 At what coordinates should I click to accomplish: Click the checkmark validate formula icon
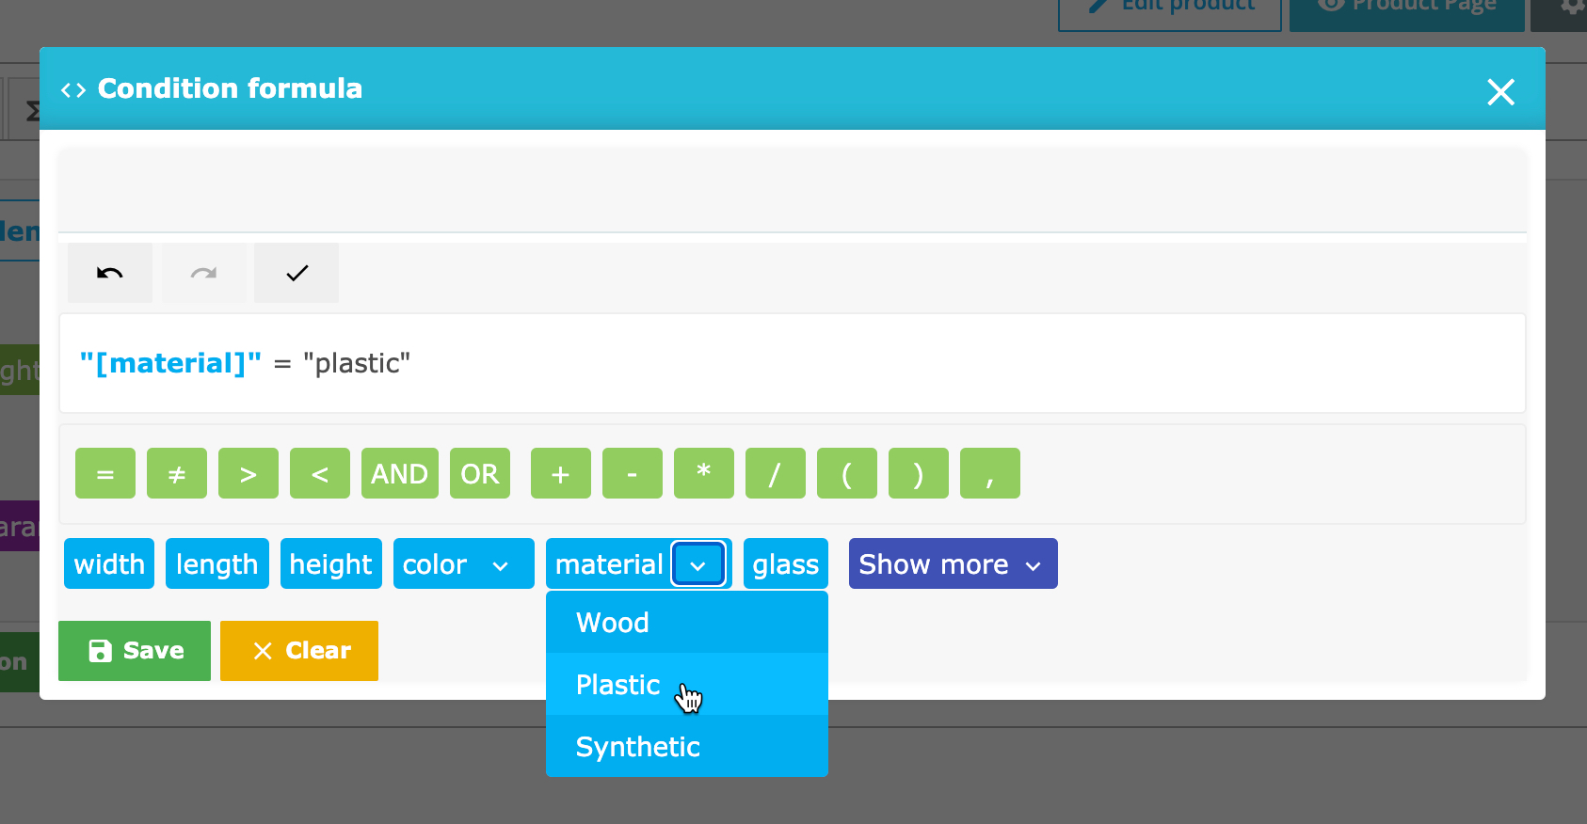297,273
